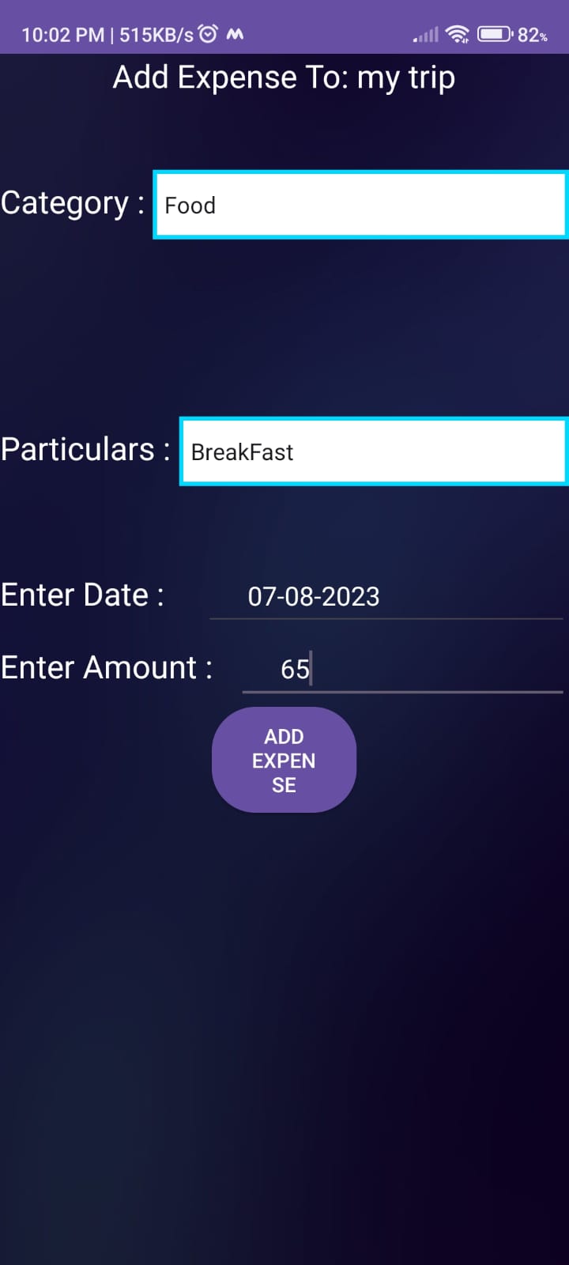Select the network speed indicator showing 515KB/s
The height and width of the screenshot is (1265, 569).
pyautogui.click(x=159, y=34)
